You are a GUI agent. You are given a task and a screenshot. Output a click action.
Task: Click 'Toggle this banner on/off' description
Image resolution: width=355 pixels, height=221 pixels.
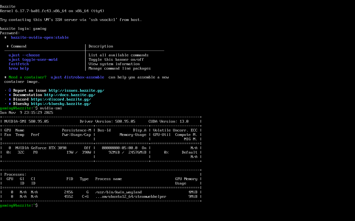pyautogui.click(x=116, y=59)
